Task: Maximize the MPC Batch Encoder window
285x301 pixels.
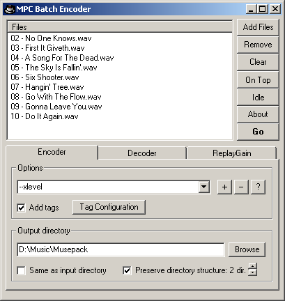Action: coord(263,9)
